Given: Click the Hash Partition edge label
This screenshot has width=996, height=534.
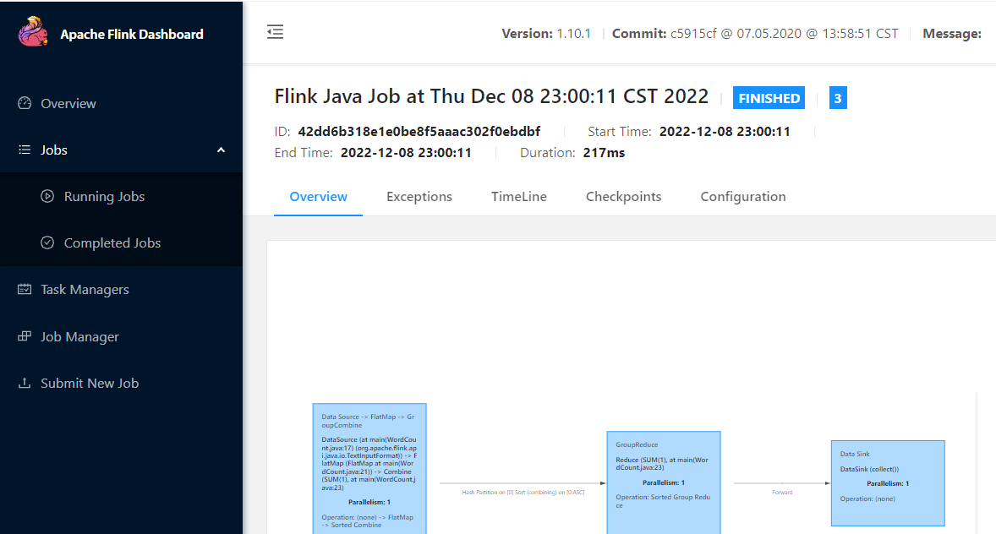Looking at the screenshot, I should click(523, 492).
